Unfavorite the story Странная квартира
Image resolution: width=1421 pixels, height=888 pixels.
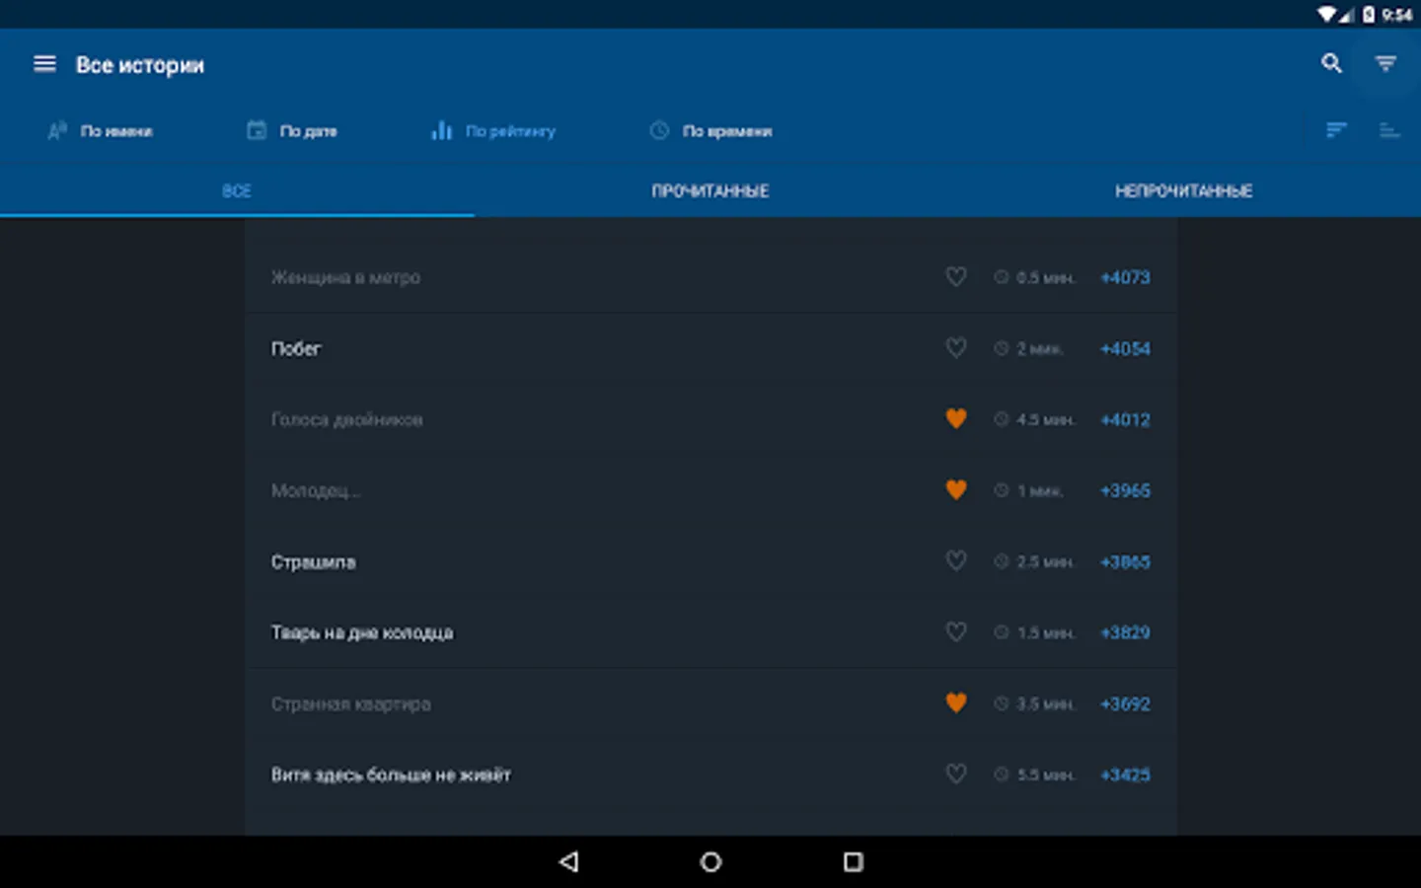[956, 703]
